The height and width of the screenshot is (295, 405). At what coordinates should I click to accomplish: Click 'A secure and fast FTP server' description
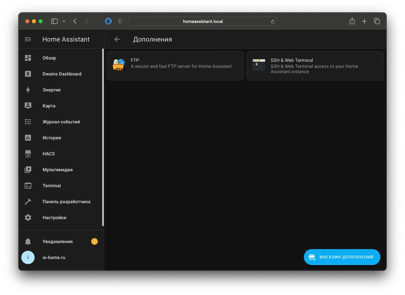(x=181, y=66)
